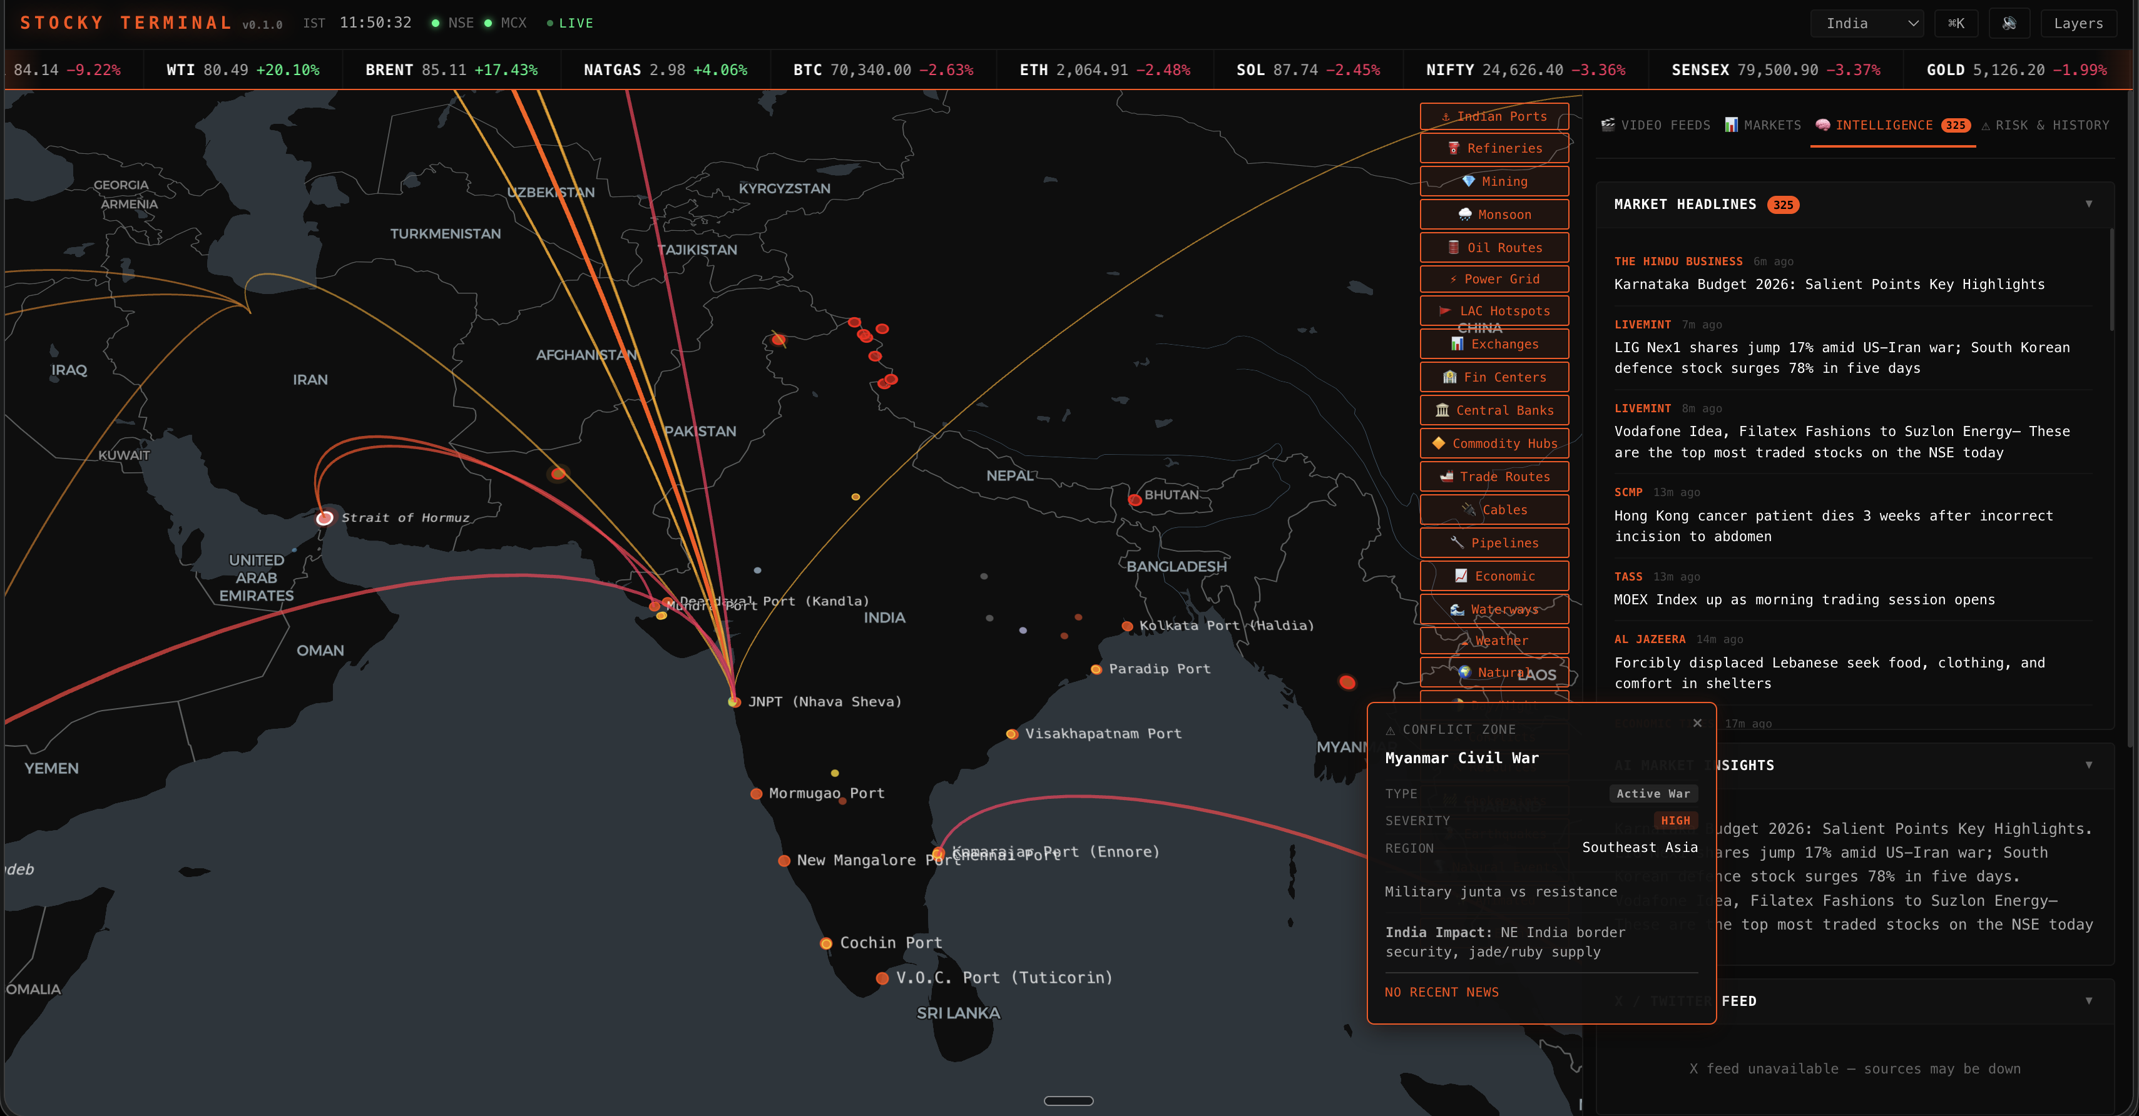Click the Layers button
The width and height of the screenshot is (2139, 1116).
coord(2078,23)
